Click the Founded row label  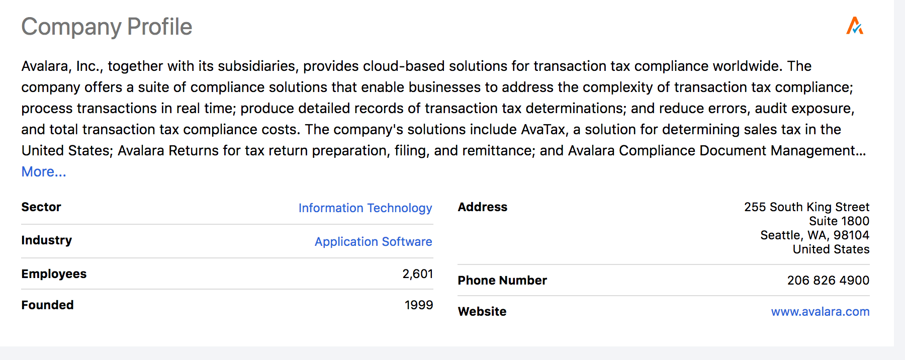pyautogui.click(x=47, y=305)
